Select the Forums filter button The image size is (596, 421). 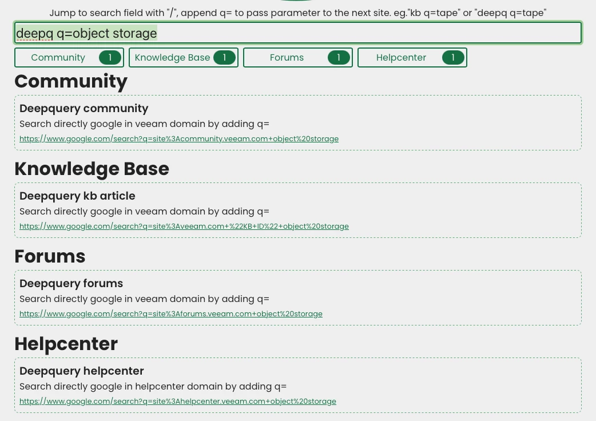click(298, 57)
